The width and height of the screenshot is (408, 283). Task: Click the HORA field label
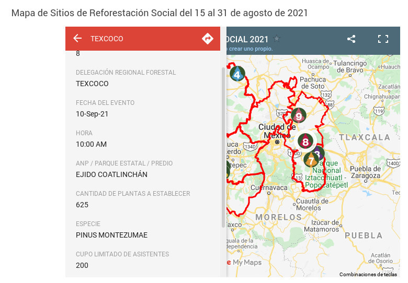point(84,133)
